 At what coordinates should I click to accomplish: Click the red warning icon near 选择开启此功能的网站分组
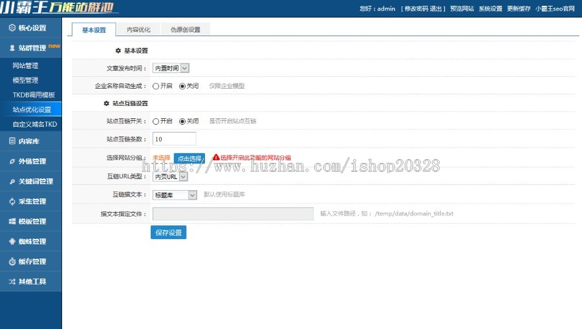216,157
